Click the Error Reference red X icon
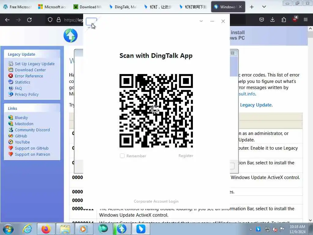Screen dimensions: 313x235 click(11, 76)
